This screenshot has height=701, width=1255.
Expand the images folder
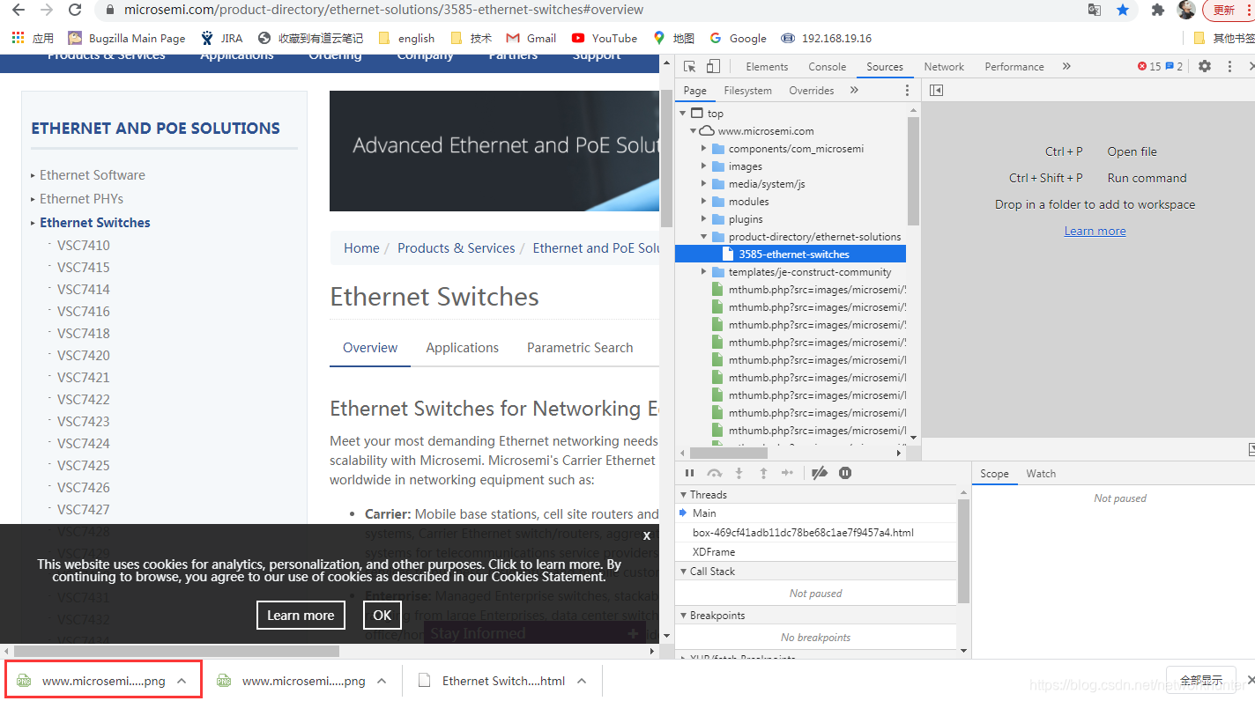point(704,166)
